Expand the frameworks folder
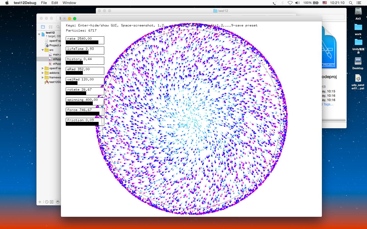Screen dimensions: 367x229 [x=43, y=77]
